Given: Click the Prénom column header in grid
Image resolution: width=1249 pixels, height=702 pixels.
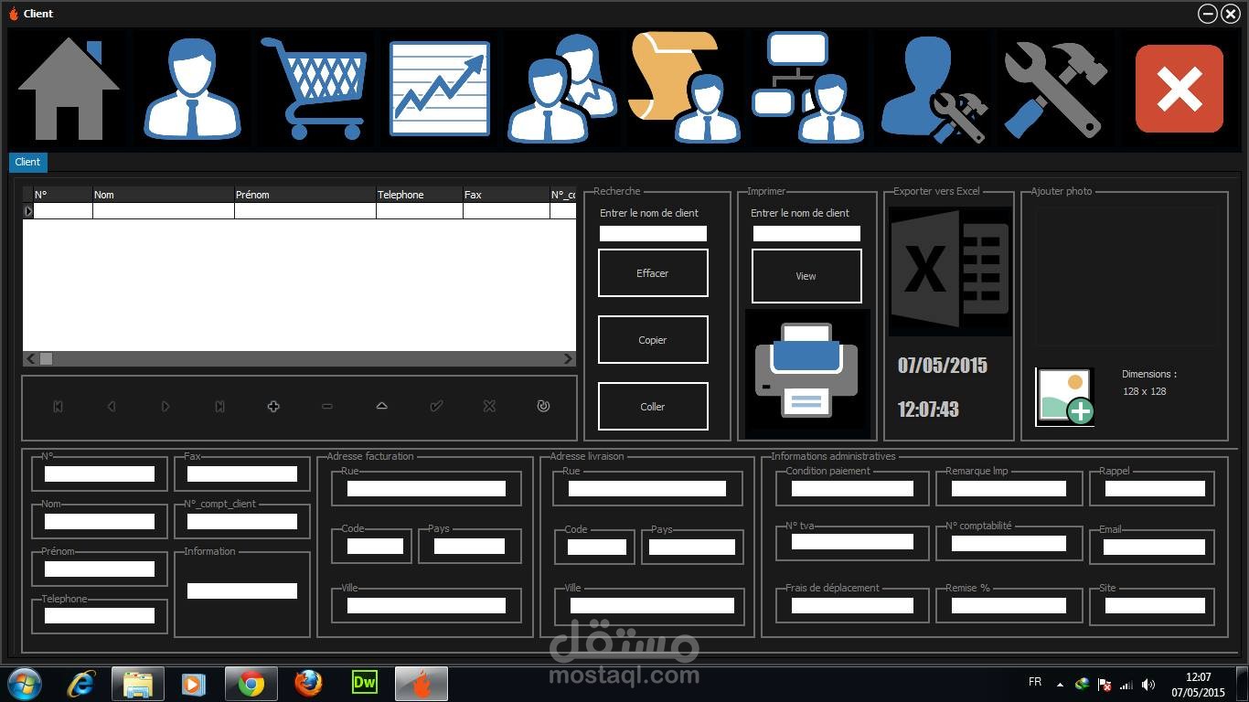Looking at the screenshot, I should click(305, 195).
